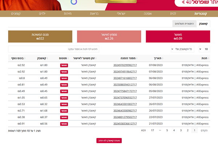Open the rows-per-page dropdown showing 10
218x145 pixels.
click(205, 49)
